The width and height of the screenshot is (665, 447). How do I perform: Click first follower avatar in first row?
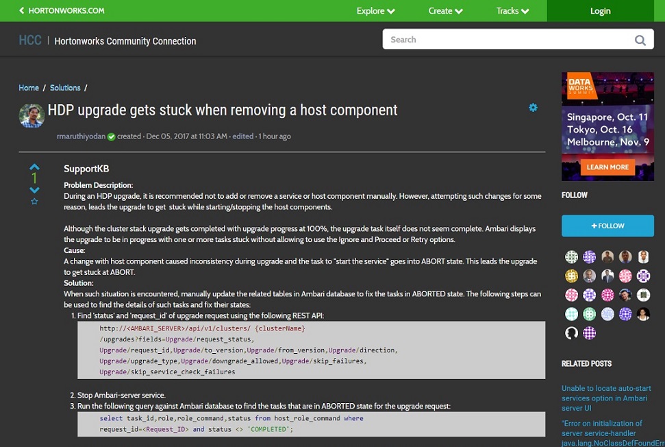[x=571, y=256]
